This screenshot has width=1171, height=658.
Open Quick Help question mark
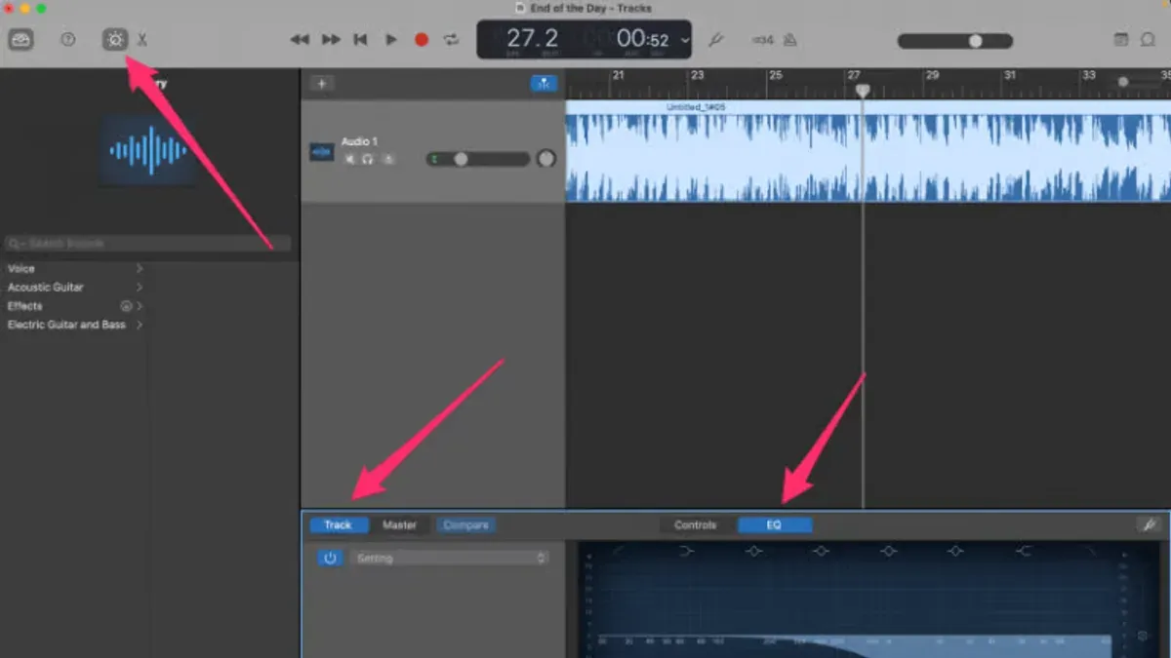click(x=67, y=40)
